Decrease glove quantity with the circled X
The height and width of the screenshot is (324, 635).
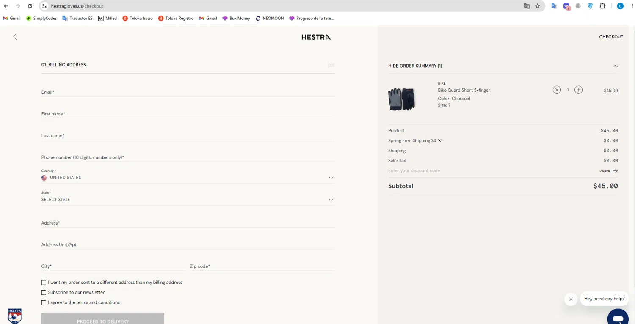(x=557, y=90)
